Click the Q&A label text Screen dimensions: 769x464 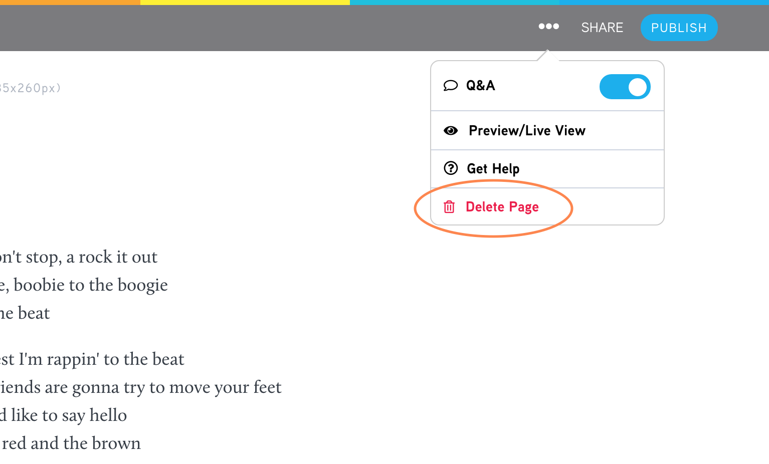(480, 86)
